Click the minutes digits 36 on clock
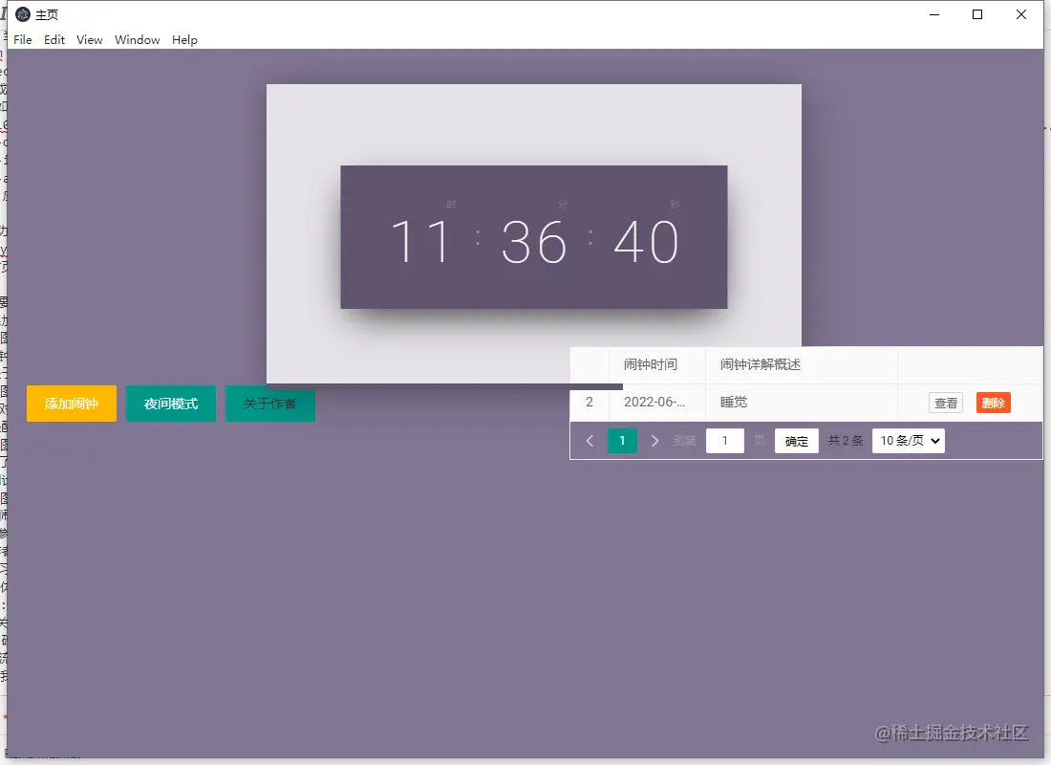 point(533,242)
